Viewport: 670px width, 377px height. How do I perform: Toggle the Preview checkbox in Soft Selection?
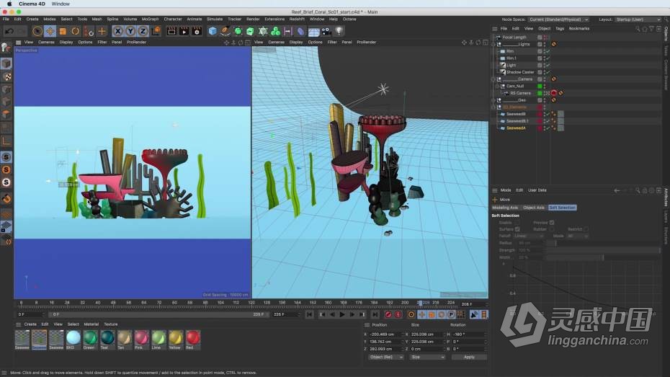tap(552, 223)
